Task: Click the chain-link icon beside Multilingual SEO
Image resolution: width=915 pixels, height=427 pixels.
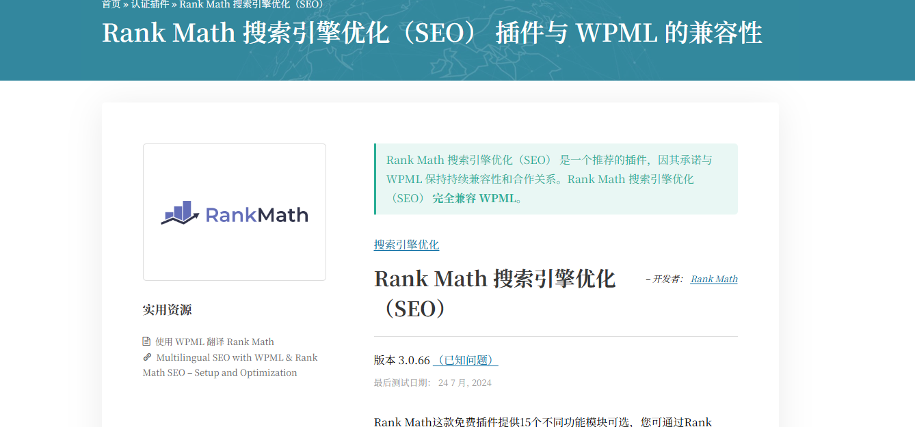Action: [x=146, y=357]
